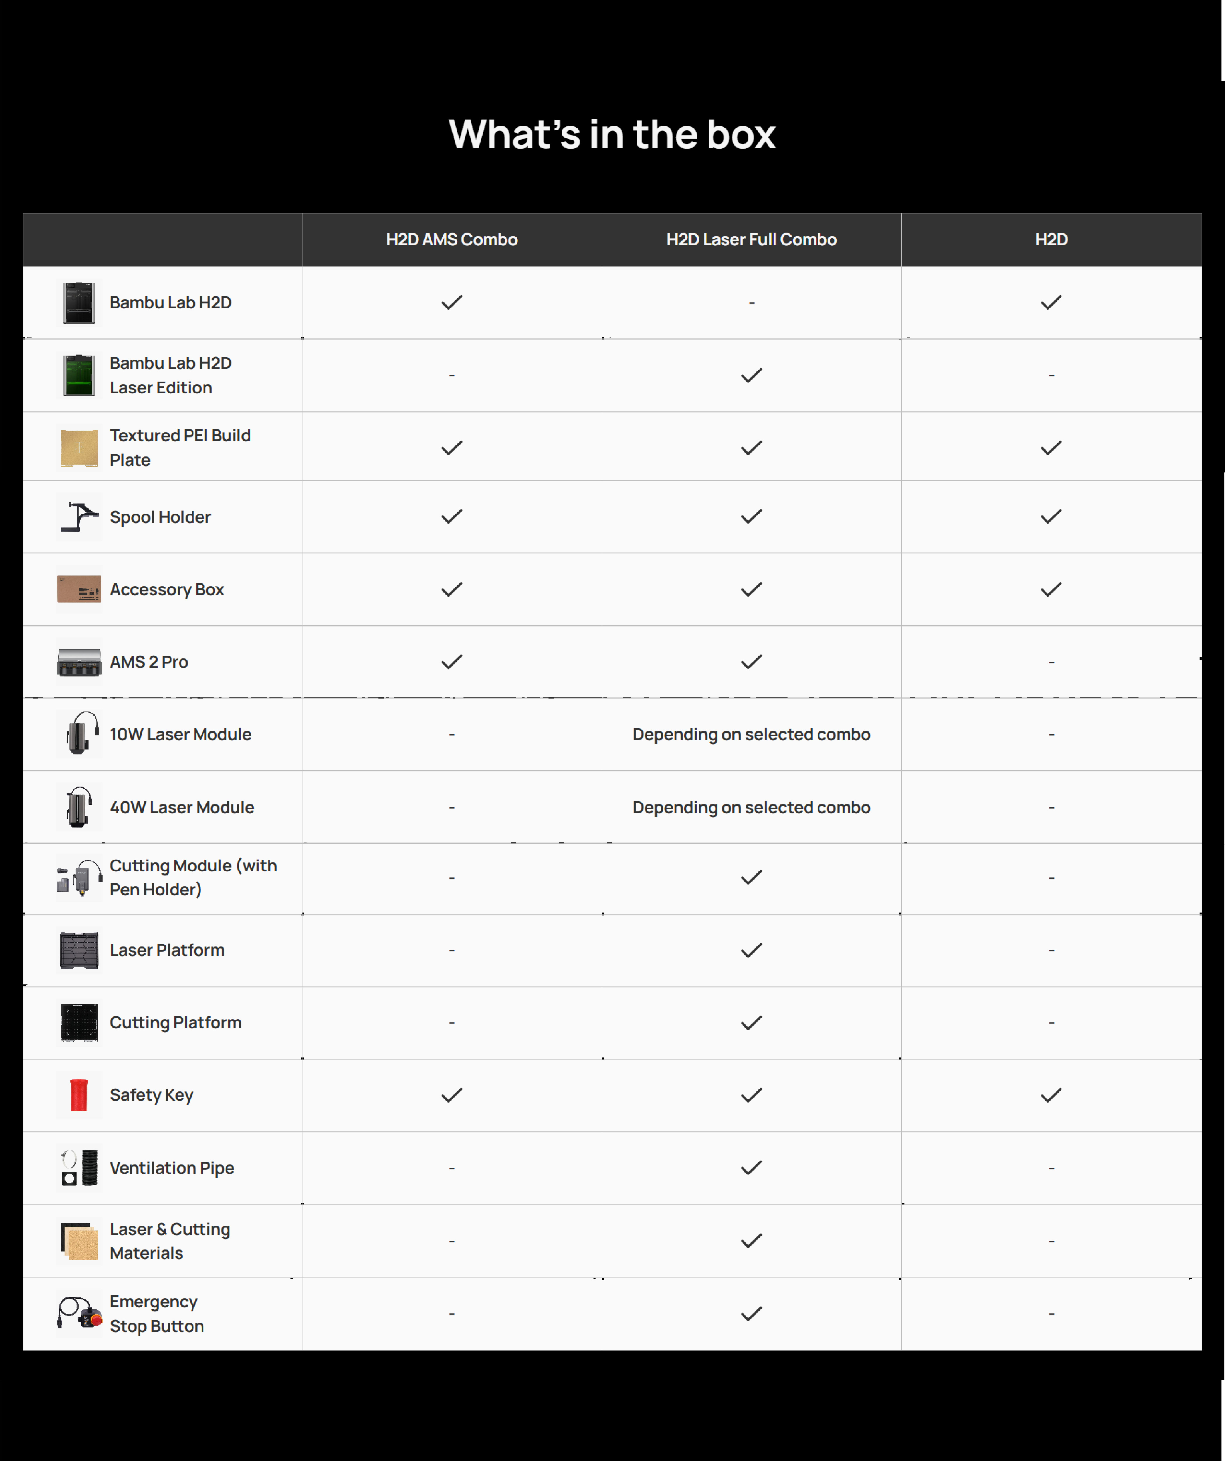The height and width of the screenshot is (1461, 1225).
Task: Click the 10W Laser Module icon
Action: (x=79, y=734)
